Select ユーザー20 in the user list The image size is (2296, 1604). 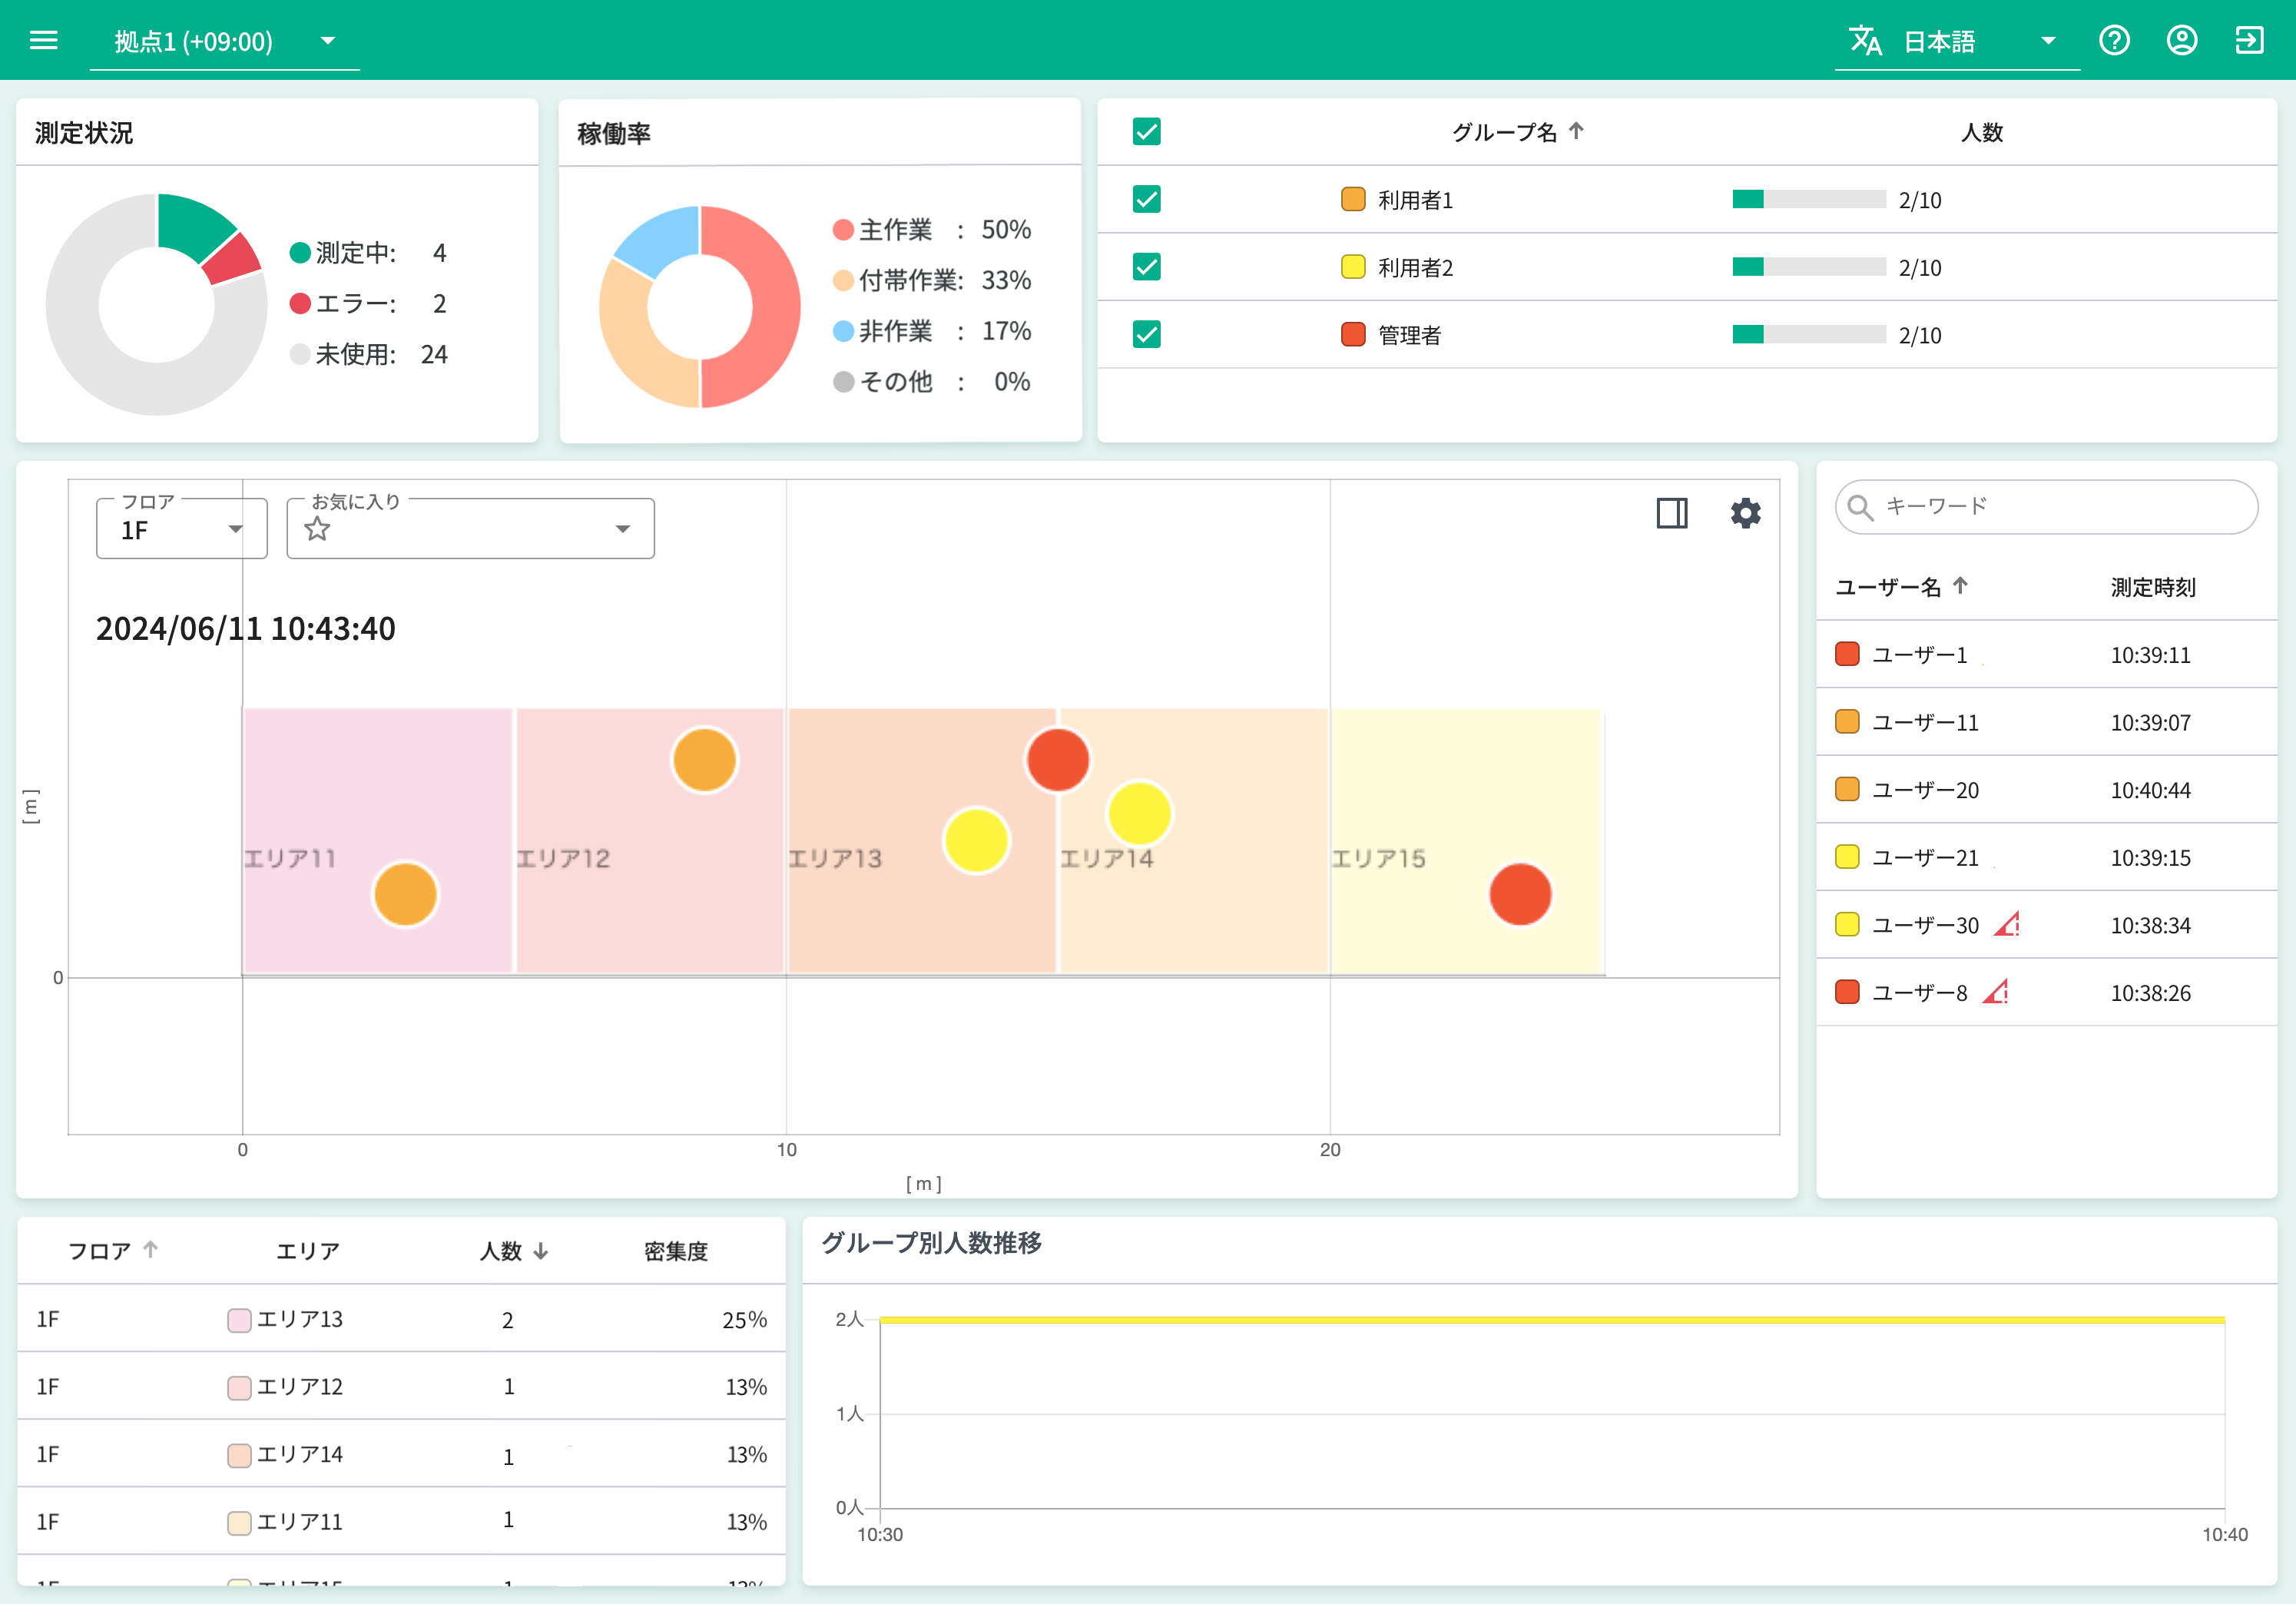click(x=1925, y=789)
